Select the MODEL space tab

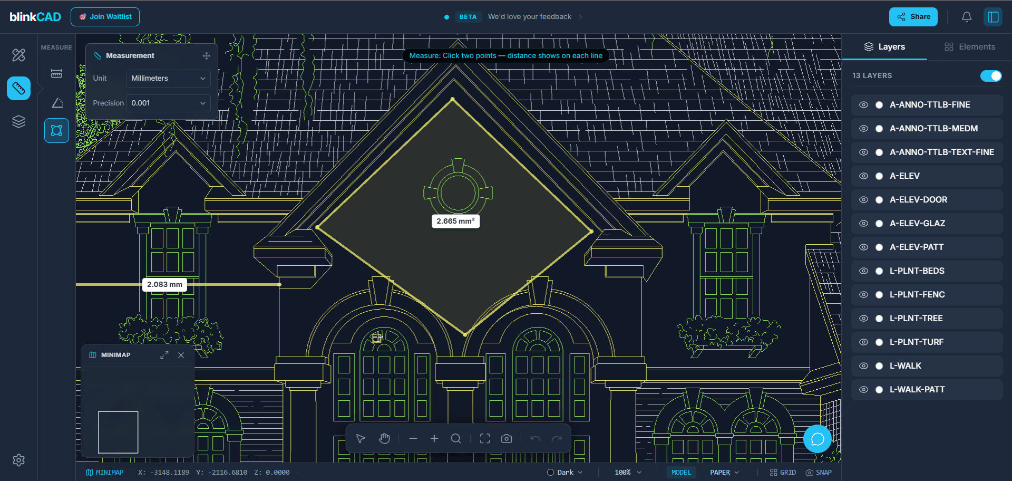tap(681, 473)
